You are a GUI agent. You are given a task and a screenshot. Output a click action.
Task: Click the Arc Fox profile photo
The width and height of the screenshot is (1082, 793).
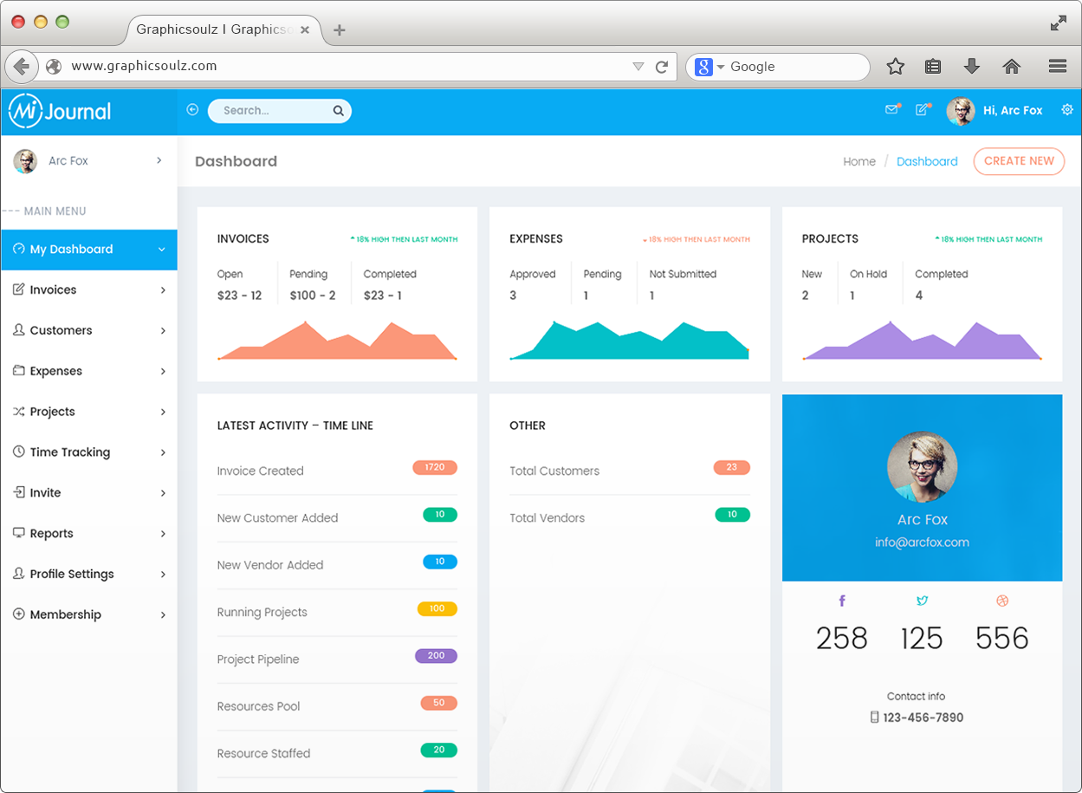coord(922,467)
